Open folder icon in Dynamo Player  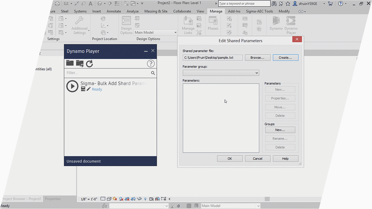pos(70,63)
